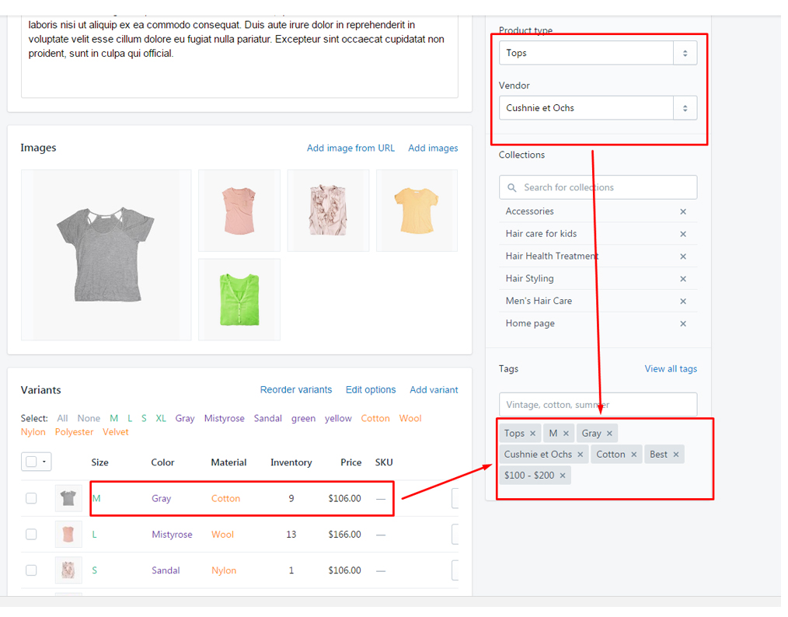Delete the Men's Hair Care collection entry
Viewport: 788px width, 617px height.
point(683,302)
